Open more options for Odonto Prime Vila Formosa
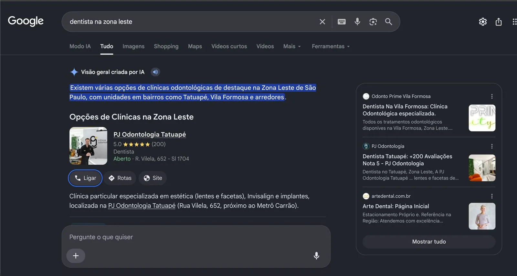 492,96
